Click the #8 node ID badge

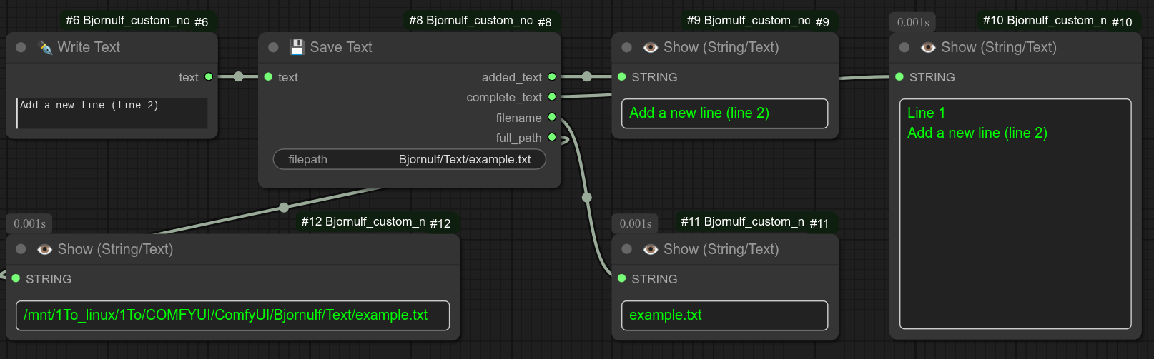point(544,22)
